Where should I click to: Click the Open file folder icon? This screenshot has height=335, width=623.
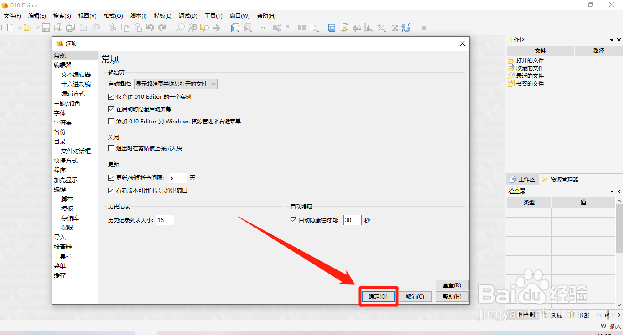tap(28, 28)
